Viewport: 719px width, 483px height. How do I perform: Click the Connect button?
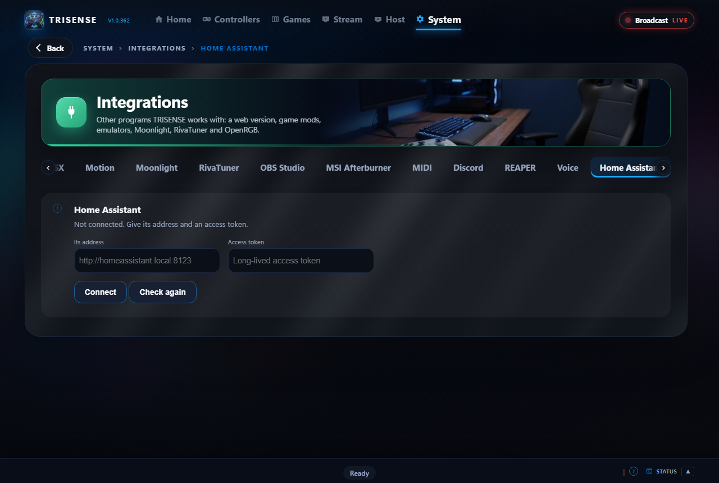pyautogui.click(x=101, y=292)
